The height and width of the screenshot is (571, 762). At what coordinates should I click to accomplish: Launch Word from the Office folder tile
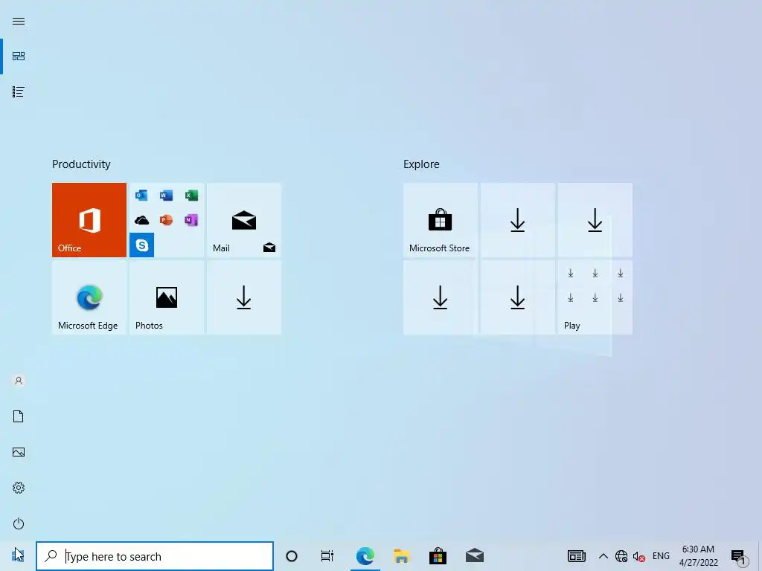[x=166, y=196]
